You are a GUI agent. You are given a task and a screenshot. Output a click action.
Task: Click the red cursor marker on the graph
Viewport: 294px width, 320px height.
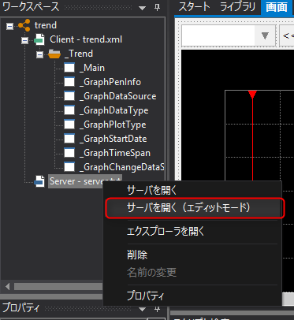tap(252, 95)
